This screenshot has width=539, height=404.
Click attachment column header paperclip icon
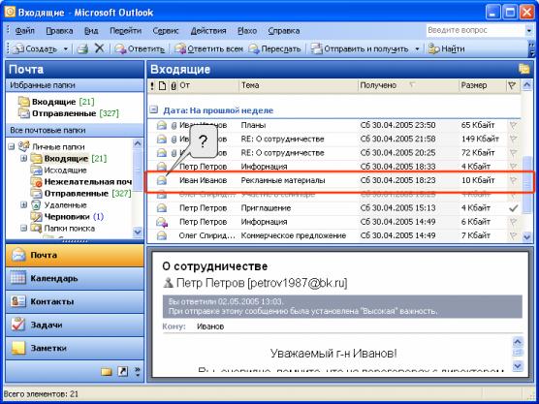174,85
